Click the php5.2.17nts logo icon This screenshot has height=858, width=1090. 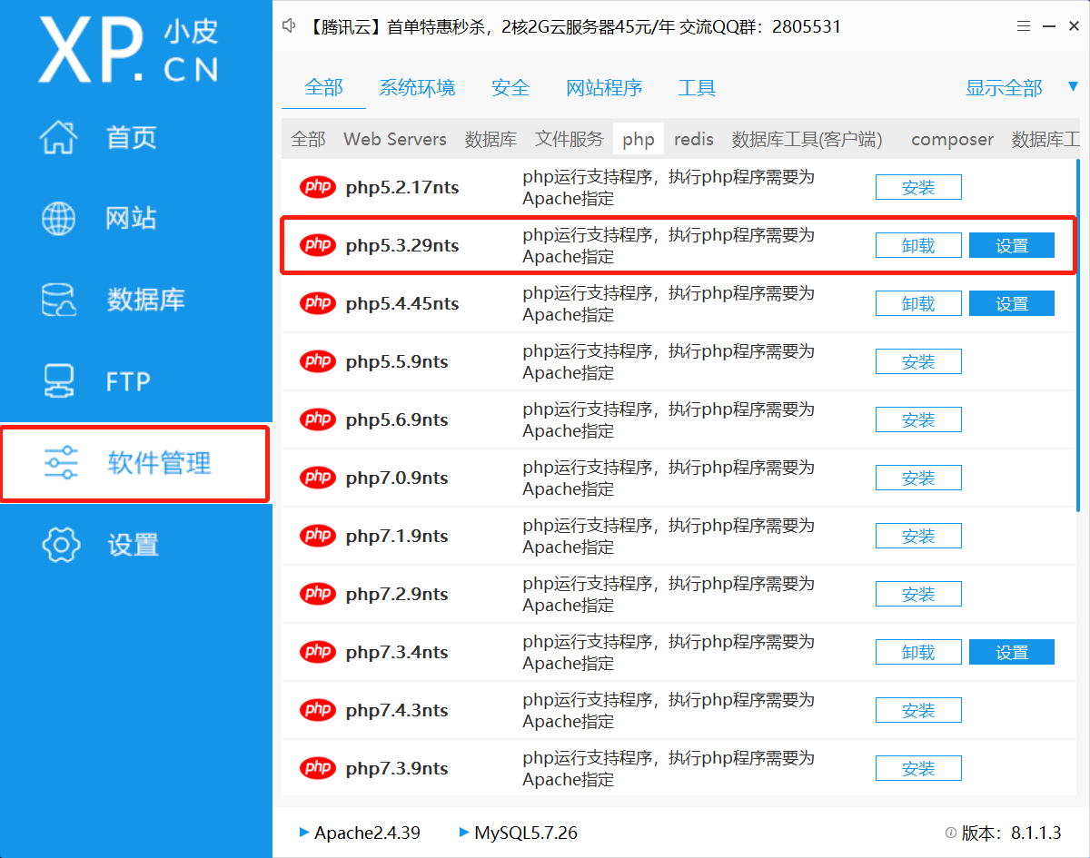click(317, 187)
